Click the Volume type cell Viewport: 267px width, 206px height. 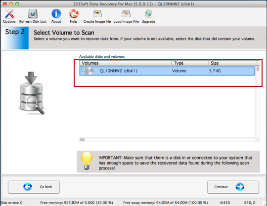point(179,71)
